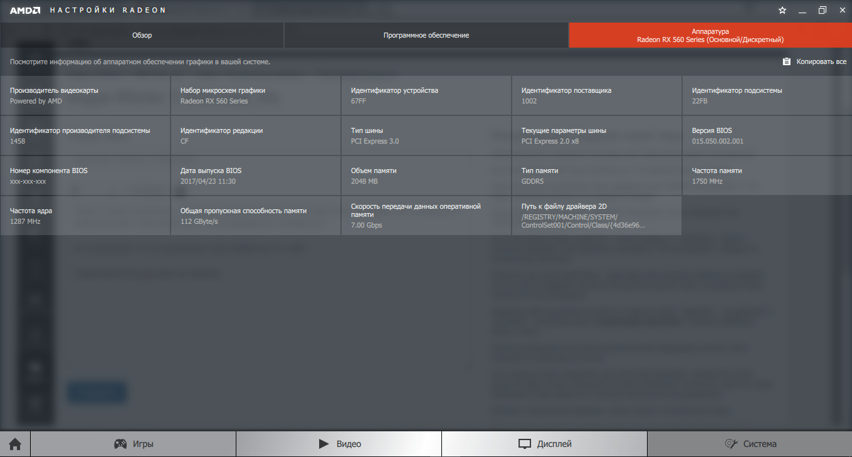
Task: Click Общая пропускная способность памяти label
Action: coord(243,211)
